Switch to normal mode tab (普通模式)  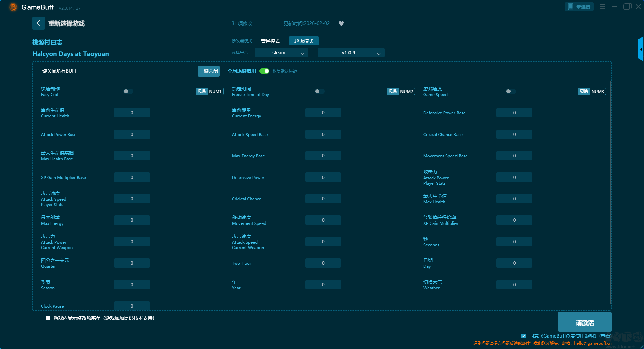pyautogui.click(x=270, y=41)
